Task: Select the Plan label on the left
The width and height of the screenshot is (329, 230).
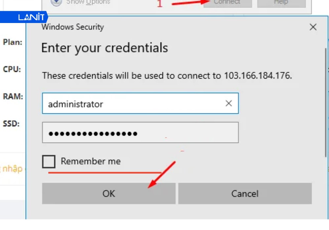Action: pyautogui.click(x=13, y=42)
